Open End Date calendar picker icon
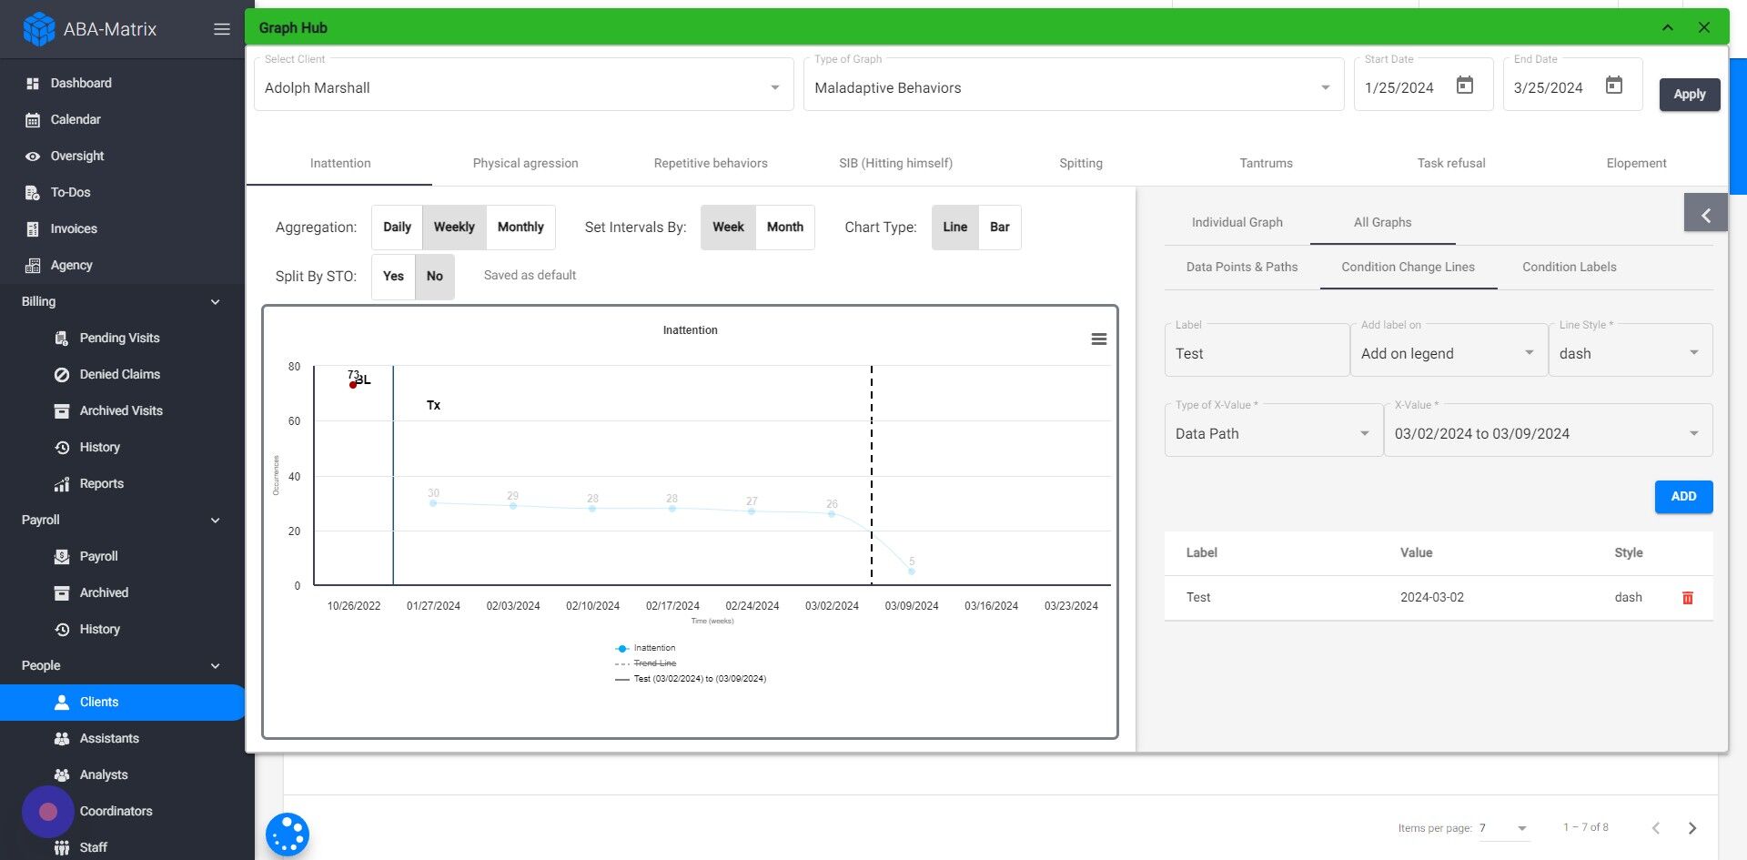 [1614, 86]
